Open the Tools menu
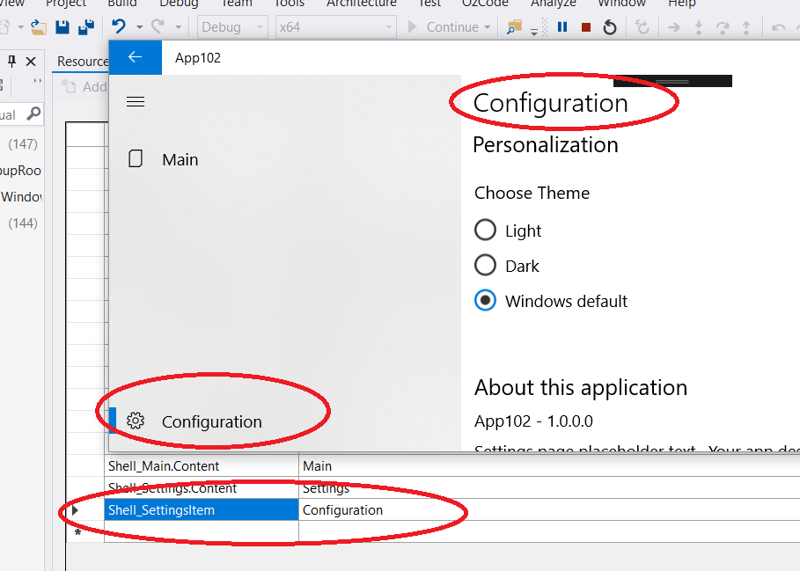800x571 pixels. [290, 3]
